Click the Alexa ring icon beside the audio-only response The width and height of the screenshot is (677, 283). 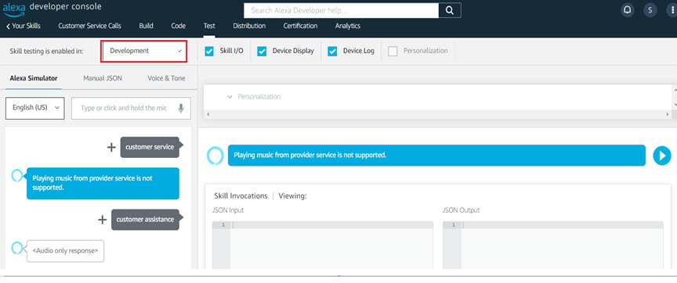point(16,247)
